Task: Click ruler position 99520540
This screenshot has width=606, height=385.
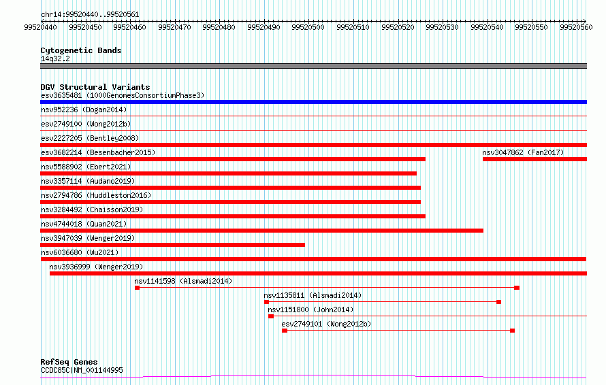Action: (x=487, y=27)
